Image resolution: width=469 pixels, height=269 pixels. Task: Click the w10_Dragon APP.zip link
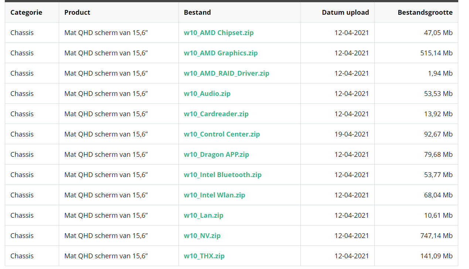pos(217,154)
